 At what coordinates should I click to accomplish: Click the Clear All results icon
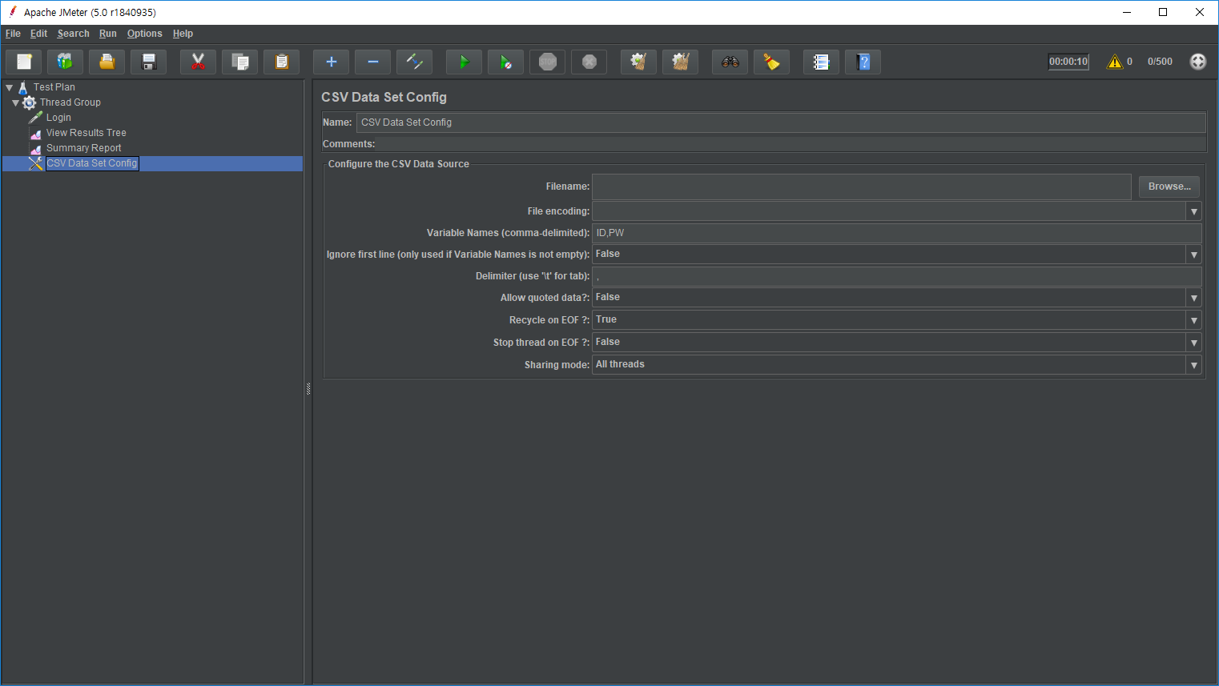click(680, 62)
